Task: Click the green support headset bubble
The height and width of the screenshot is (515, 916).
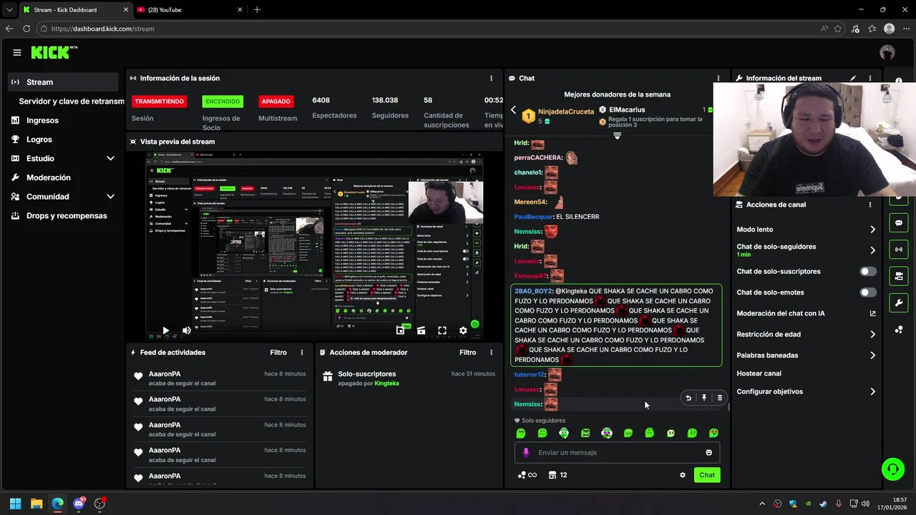Action: click(892, 469)
